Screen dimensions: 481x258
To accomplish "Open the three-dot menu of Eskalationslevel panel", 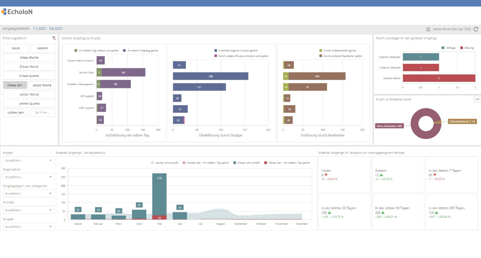I will click(x=477, y=99).
